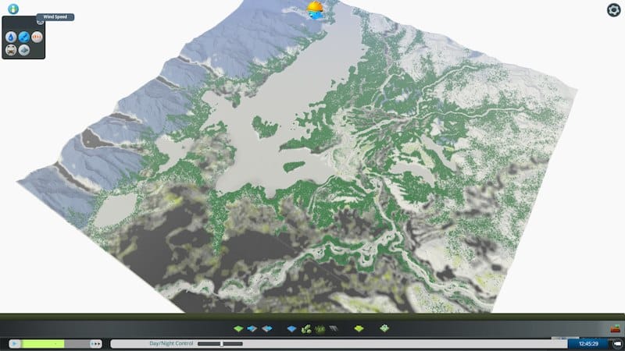Click the terrain height info view icon

(x=24, y=50)
